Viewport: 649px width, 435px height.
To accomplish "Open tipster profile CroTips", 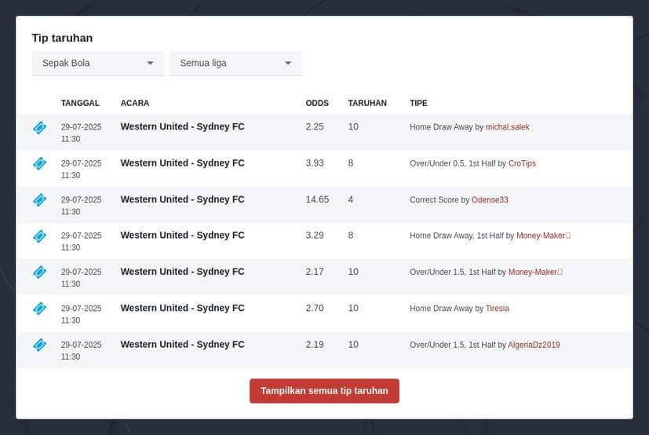I will click(522, 163).
